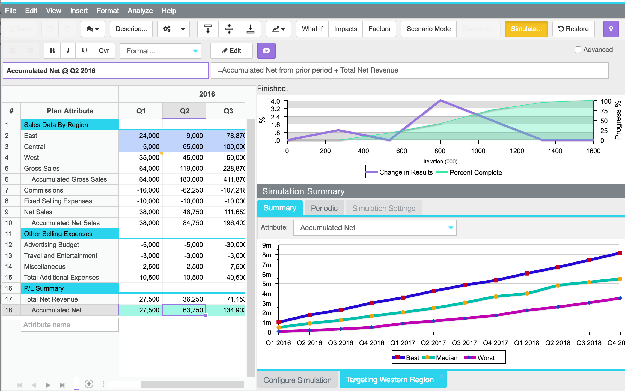Click the purple video play icon

click(x=266, y=51)
